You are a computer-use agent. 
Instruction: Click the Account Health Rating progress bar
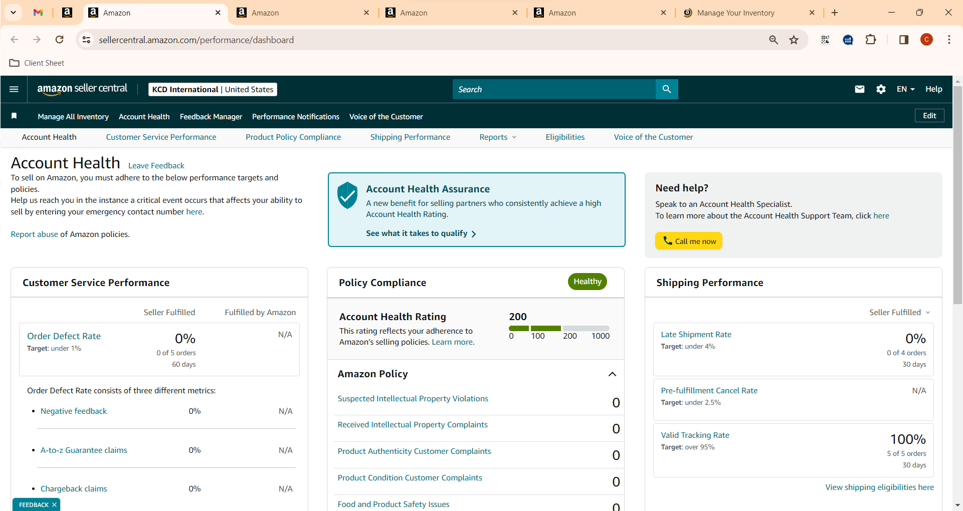coord(559,329)
